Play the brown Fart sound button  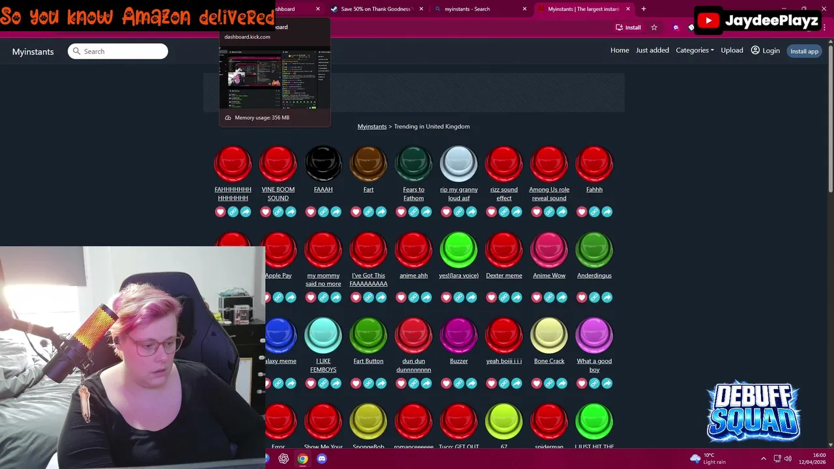(368, 163)
